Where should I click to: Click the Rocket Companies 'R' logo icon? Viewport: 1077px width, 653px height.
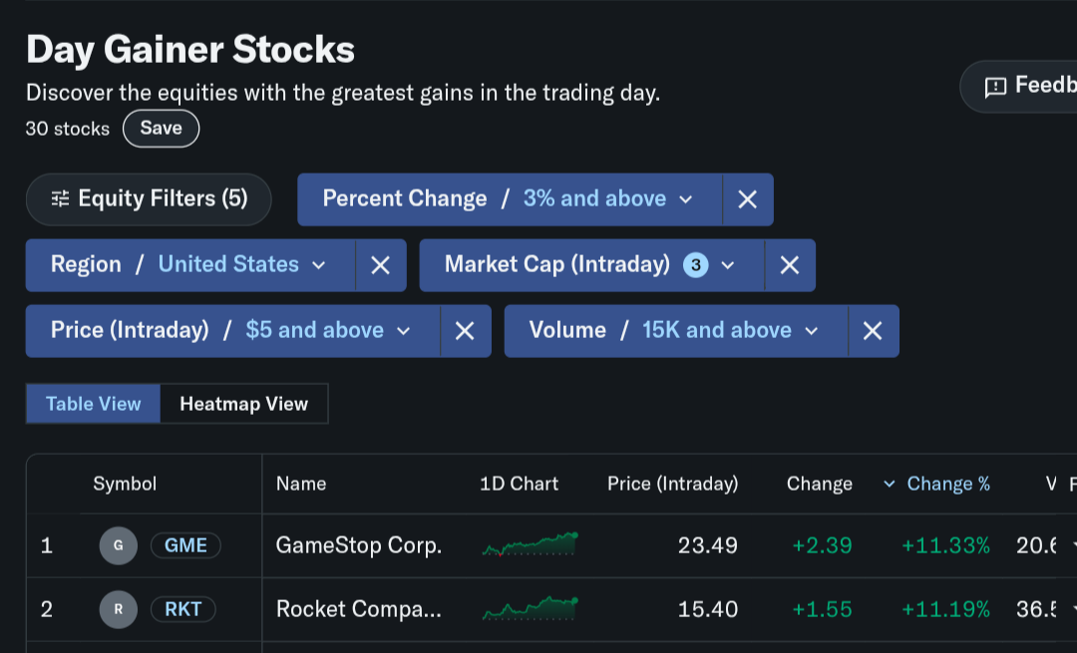119,609
